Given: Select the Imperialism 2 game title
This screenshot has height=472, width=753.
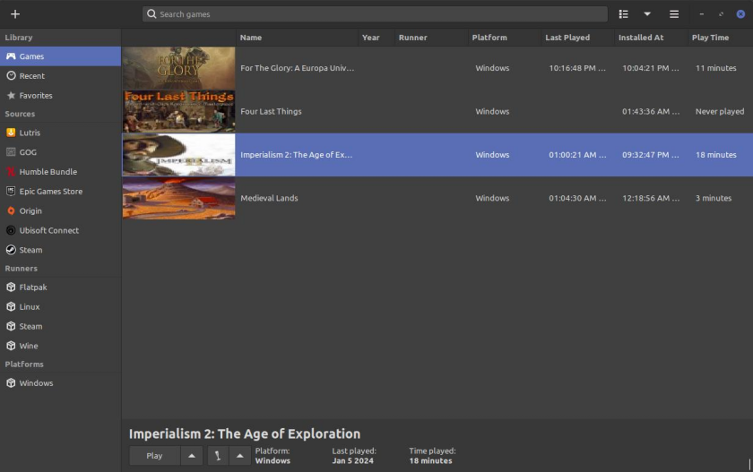Looking at the screenshot, I should pos(297,154).
